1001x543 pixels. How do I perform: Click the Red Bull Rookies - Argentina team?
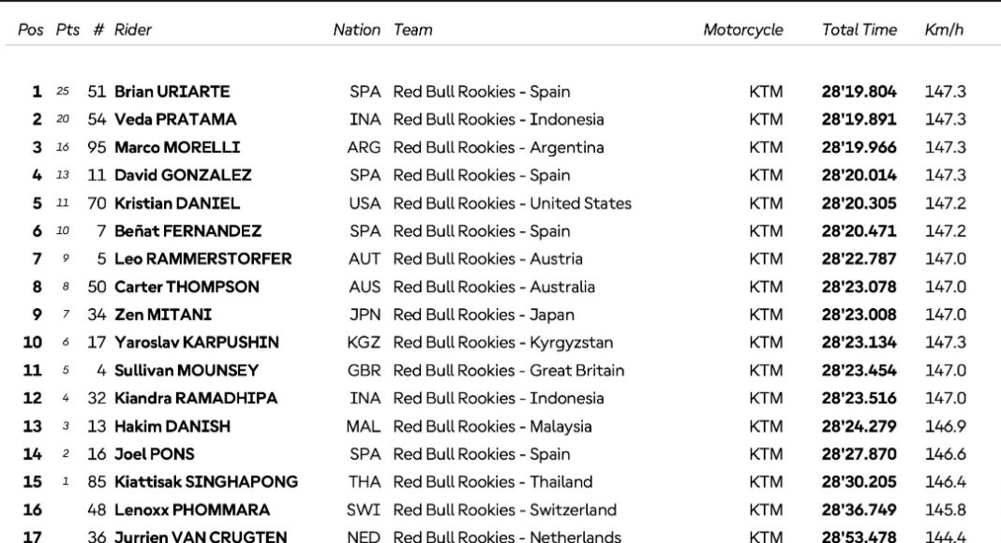point(498,148)
